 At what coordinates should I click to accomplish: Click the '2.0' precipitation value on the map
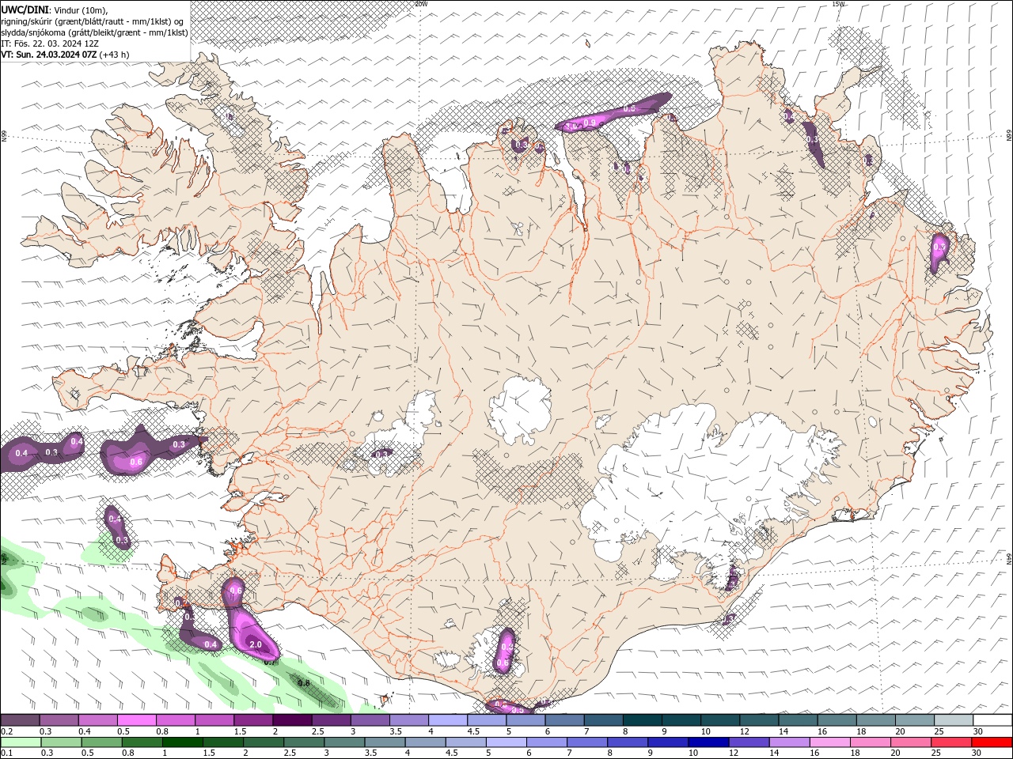[x=255, y=644]
